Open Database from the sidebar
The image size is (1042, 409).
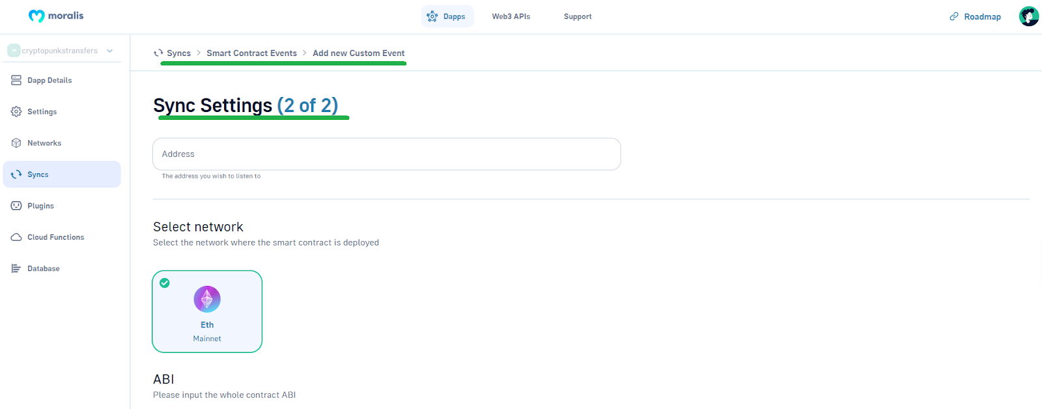click(x=62, y=268)
